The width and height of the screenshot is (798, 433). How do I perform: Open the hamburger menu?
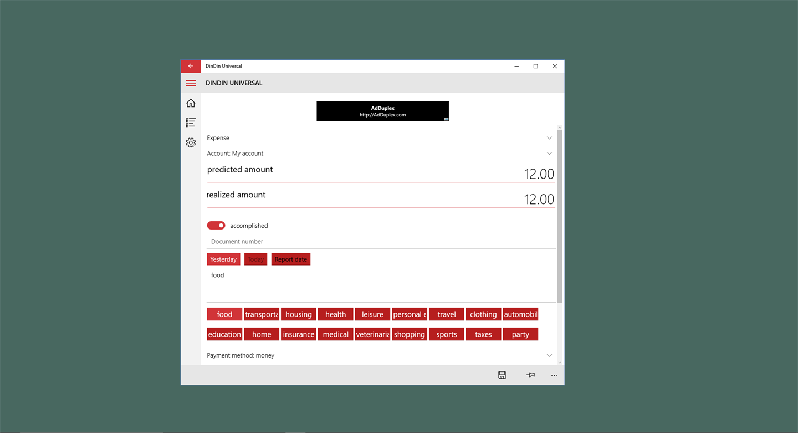click(x=191, y=83)
